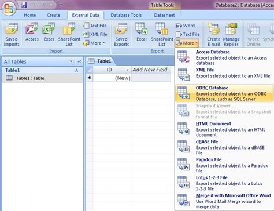Image resolution: width=274 pixels, height=211 pixels.
Task: Import from Excel spreadsheet icon
Action: coord(49,32)
